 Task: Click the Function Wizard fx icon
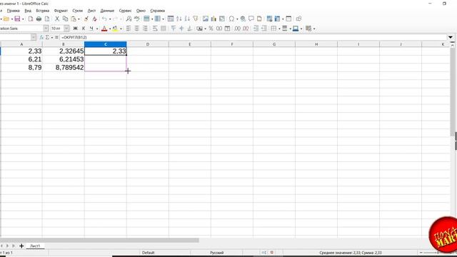41,37
